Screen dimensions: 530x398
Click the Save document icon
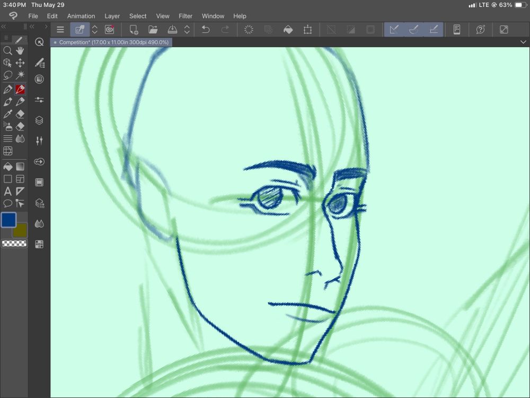[172, 30]
